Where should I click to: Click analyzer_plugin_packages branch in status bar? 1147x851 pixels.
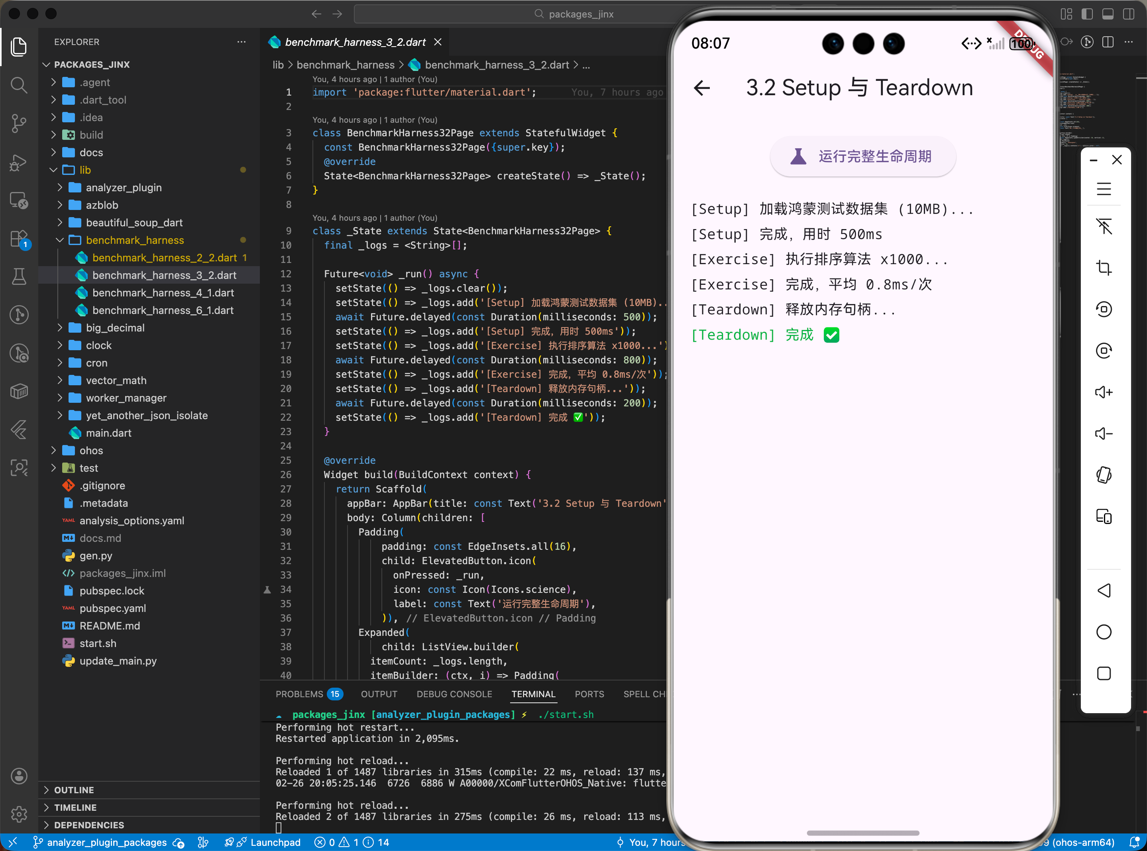pyautogui.click(x=106, y=842)
